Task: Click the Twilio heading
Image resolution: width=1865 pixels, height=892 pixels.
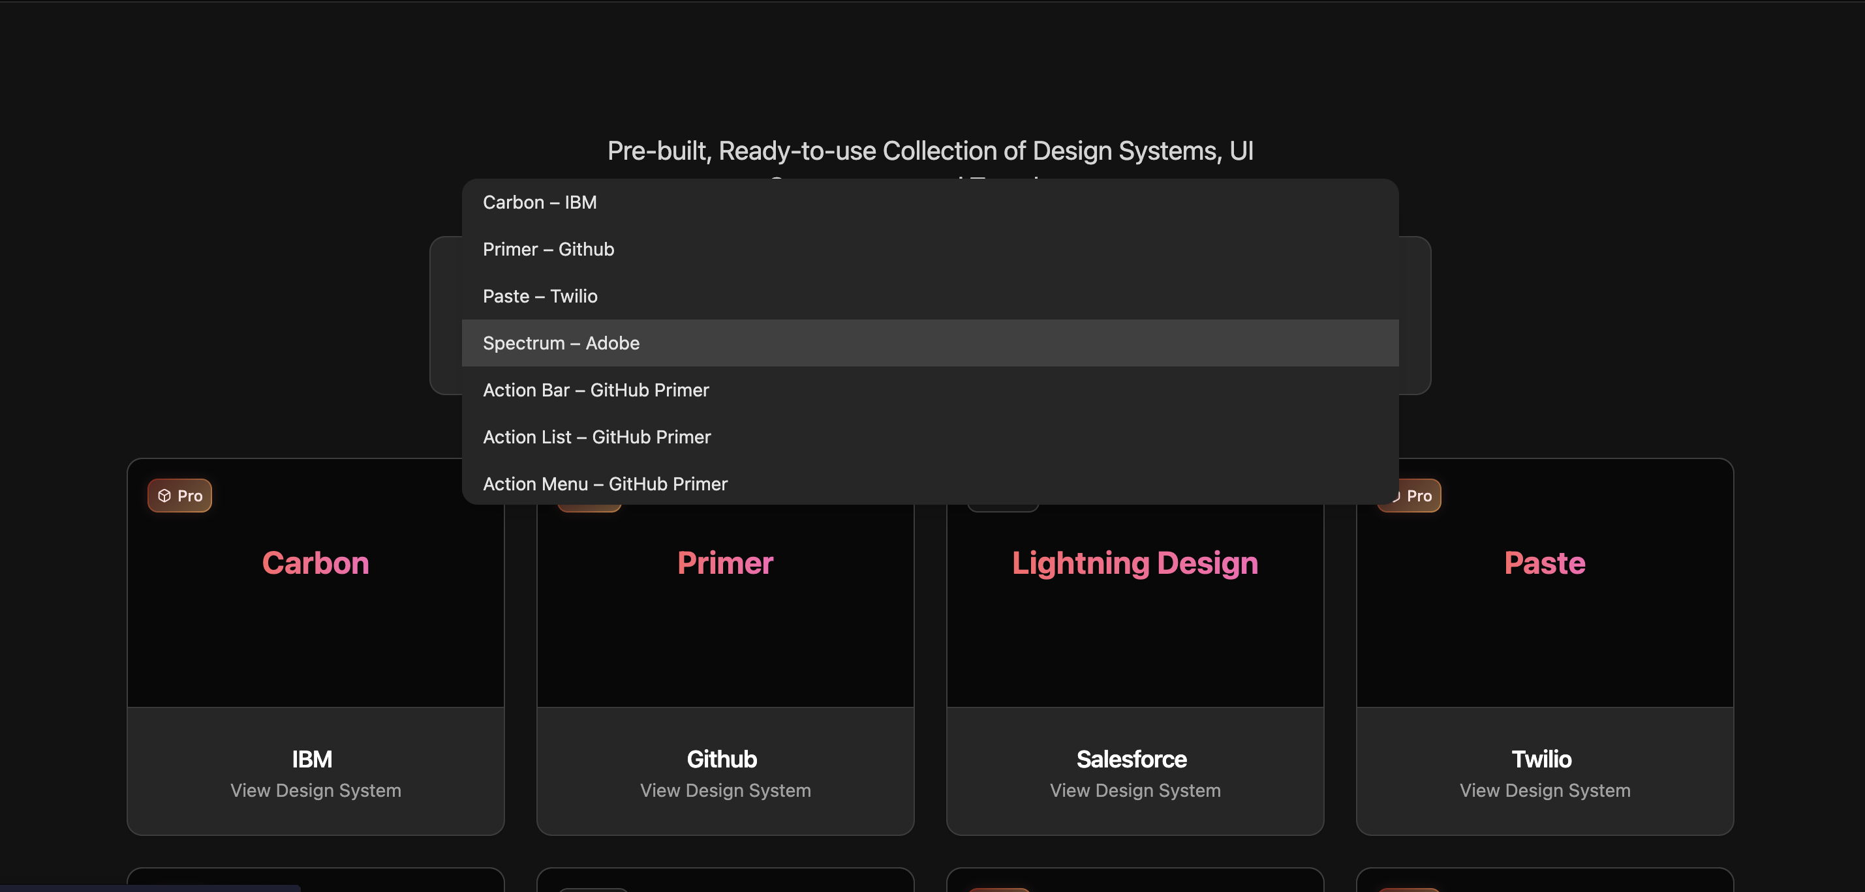Action: click(x=1541, y=760)
